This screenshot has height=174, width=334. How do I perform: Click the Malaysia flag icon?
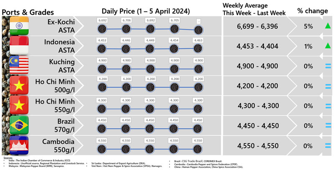coord(18,65)
